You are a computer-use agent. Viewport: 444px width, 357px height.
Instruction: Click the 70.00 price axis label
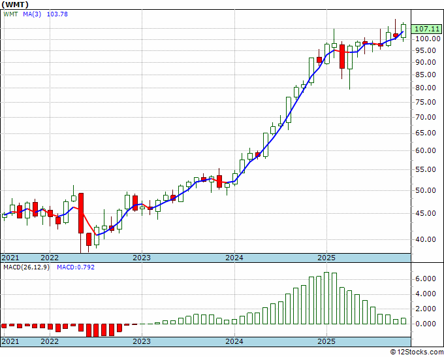425,117
